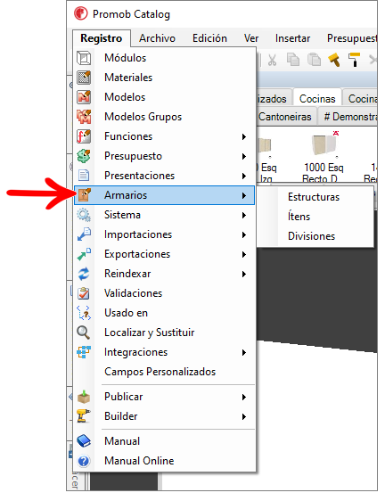Click the Presentaciones document icon
The height and width of the screenshot is (501, 385).
click(x=84, y=176)
